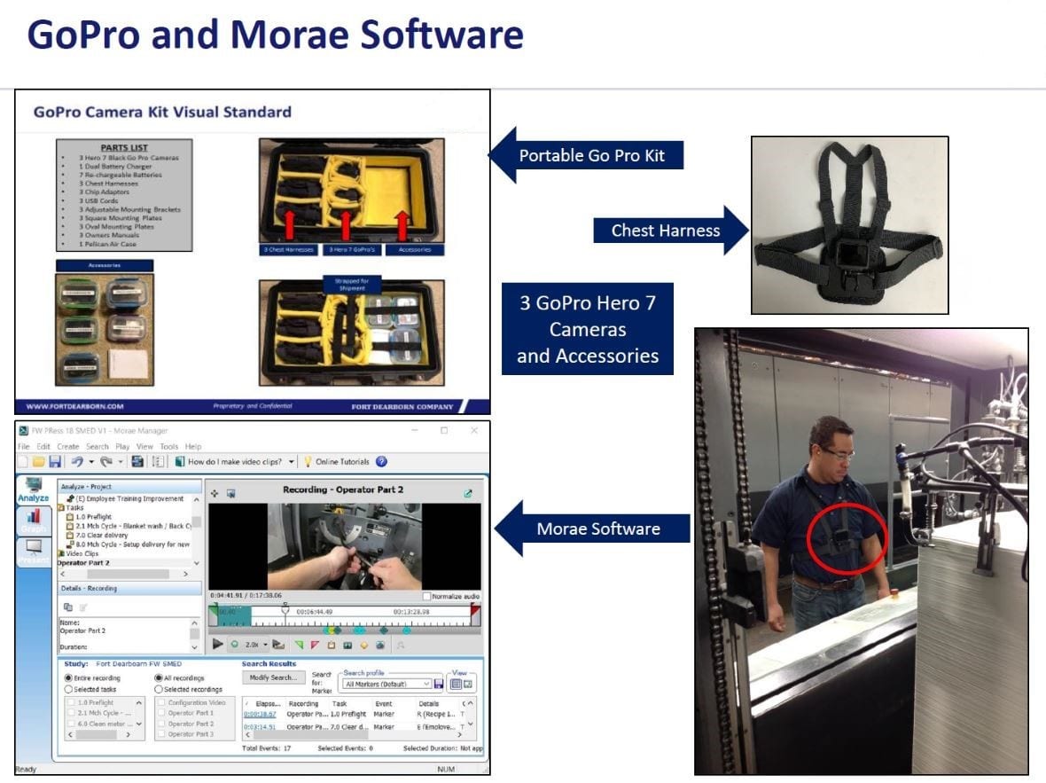Click the yellow diamond marker icon
The width and height of the screenshot is (1046, 783).
pyautogui.click(x=364, y=646)
